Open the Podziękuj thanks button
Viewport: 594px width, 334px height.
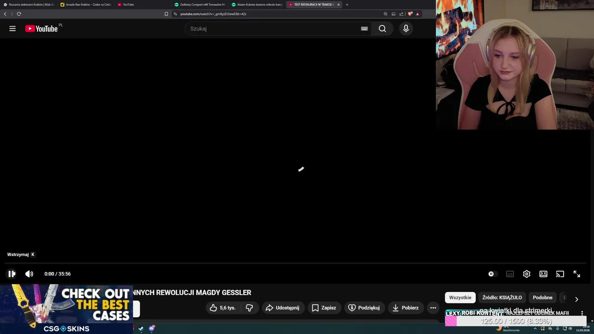click(364, 308)
